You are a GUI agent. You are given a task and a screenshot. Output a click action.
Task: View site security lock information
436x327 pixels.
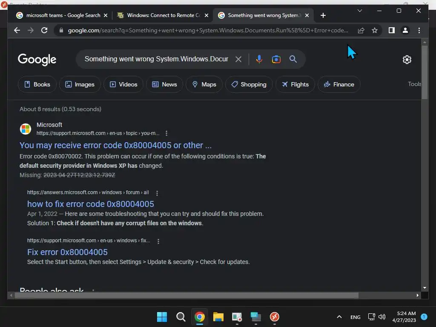pyautogui.click(x=61, y=30)
